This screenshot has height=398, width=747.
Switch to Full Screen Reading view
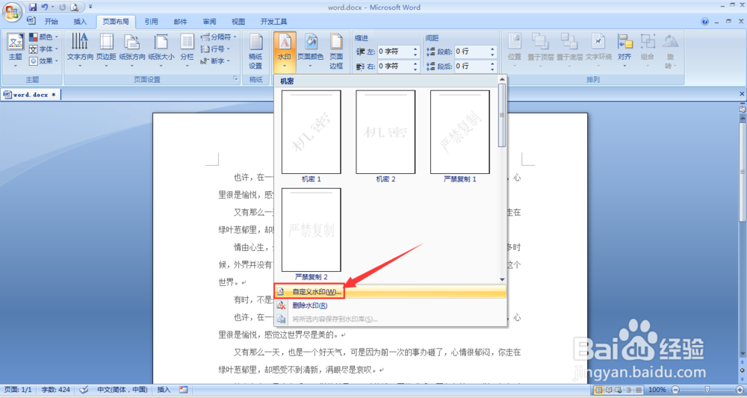(608, 390)
